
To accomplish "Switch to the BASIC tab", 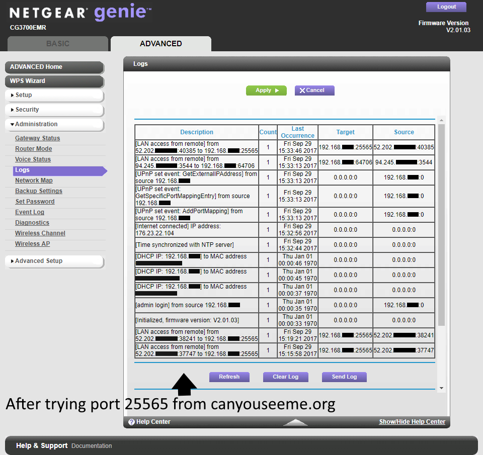I will [x=58, y=44].
